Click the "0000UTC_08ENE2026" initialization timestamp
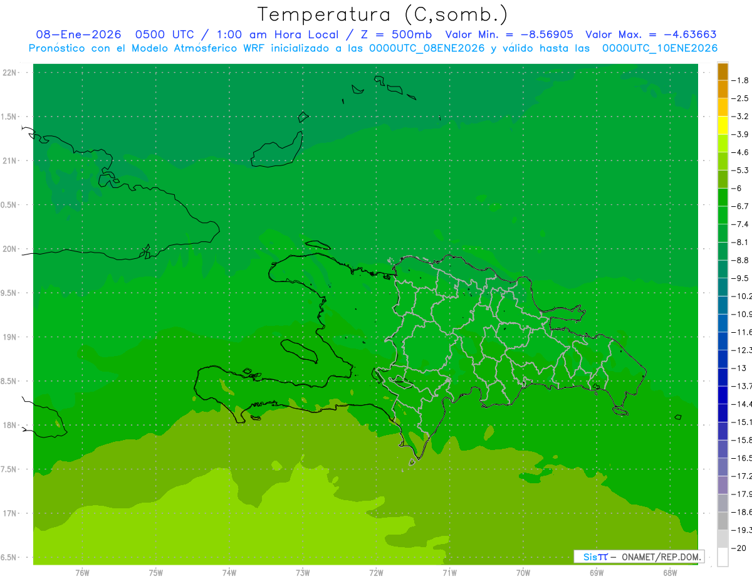 click(x=427, y=48)
